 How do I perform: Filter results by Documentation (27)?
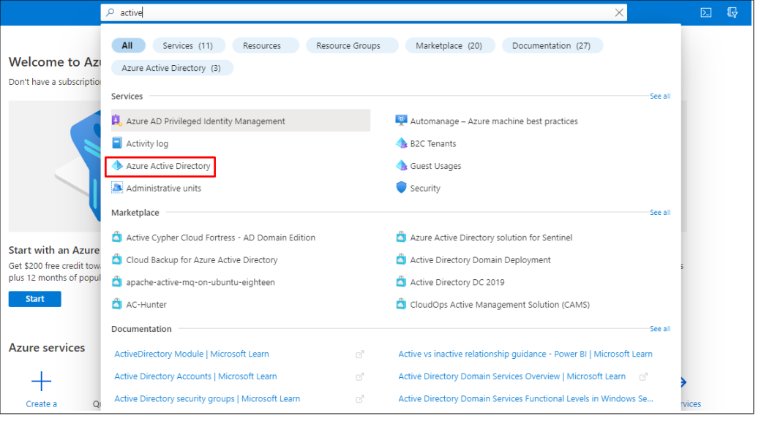[552, 45]
